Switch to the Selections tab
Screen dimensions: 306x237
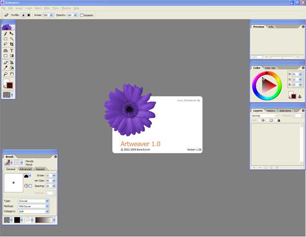point(285,111)
